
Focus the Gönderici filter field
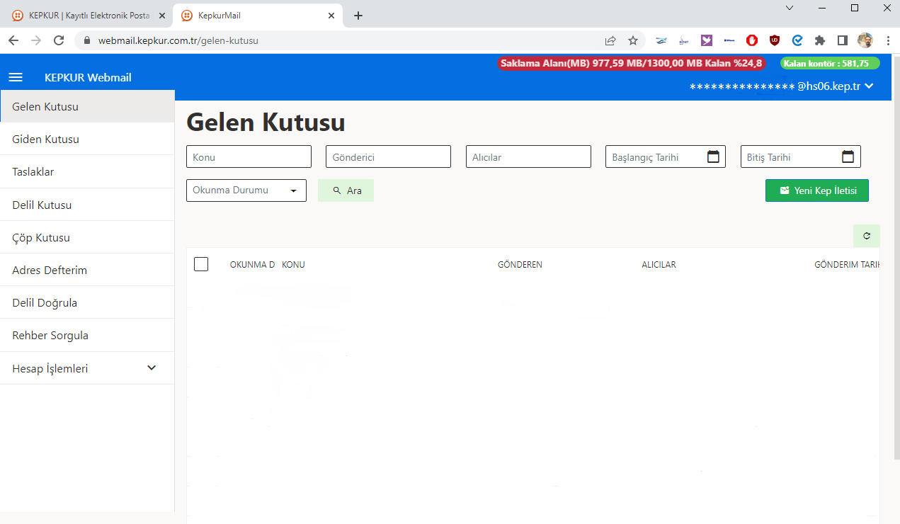coord(388,156)
